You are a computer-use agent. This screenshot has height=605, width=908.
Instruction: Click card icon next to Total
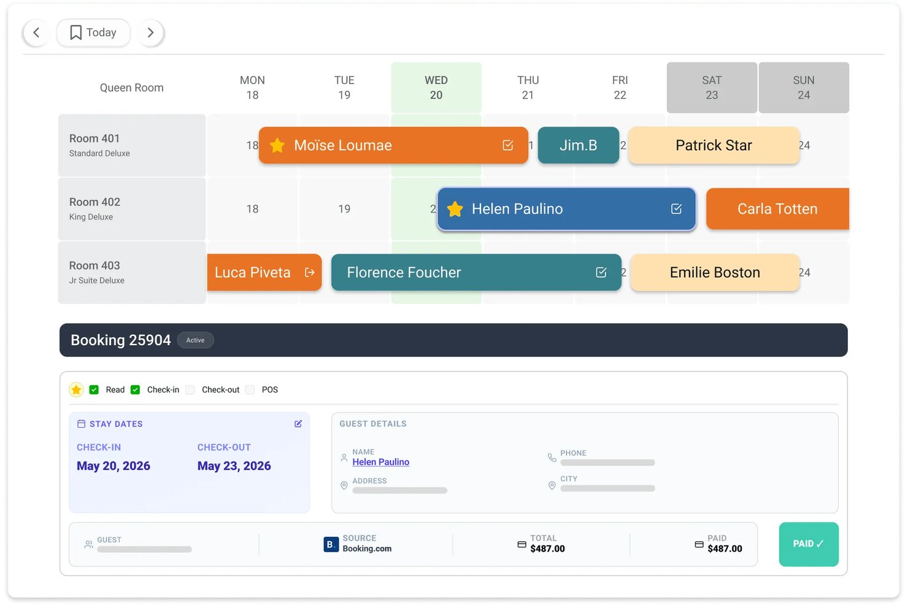(x=522, y=544)
